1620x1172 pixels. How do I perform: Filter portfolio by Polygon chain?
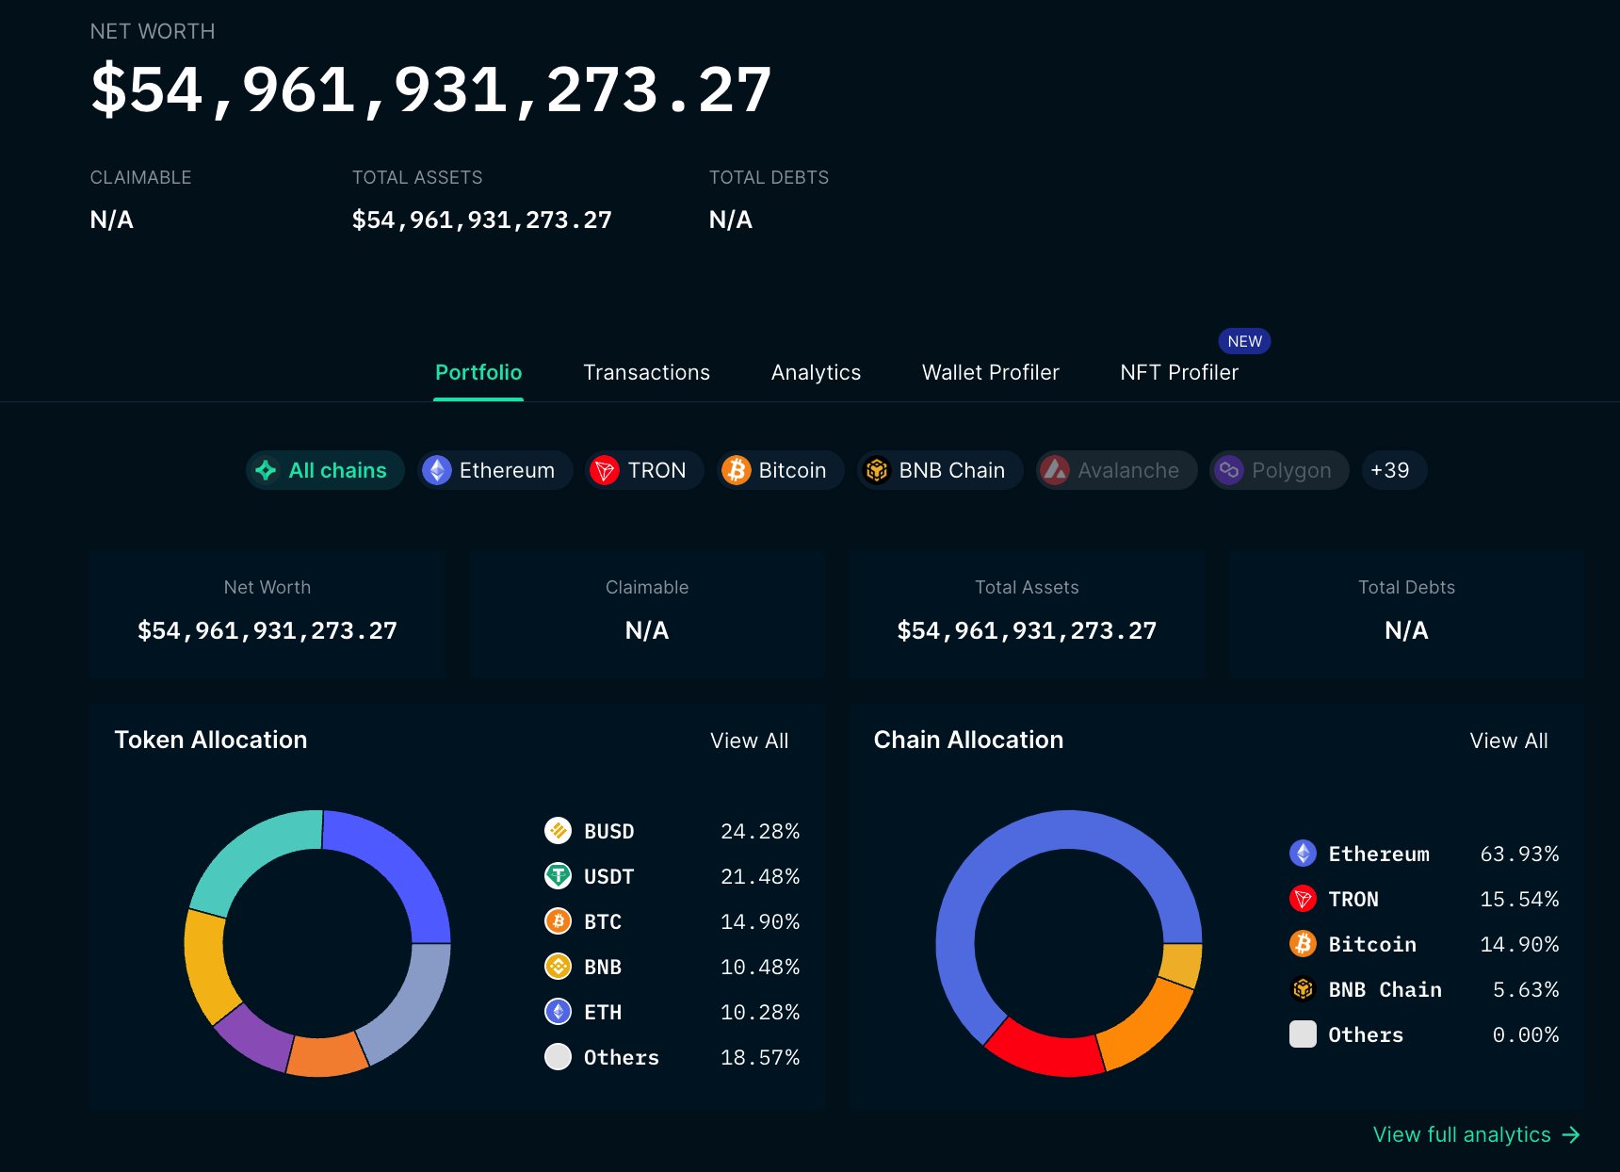click(1279, 470)
